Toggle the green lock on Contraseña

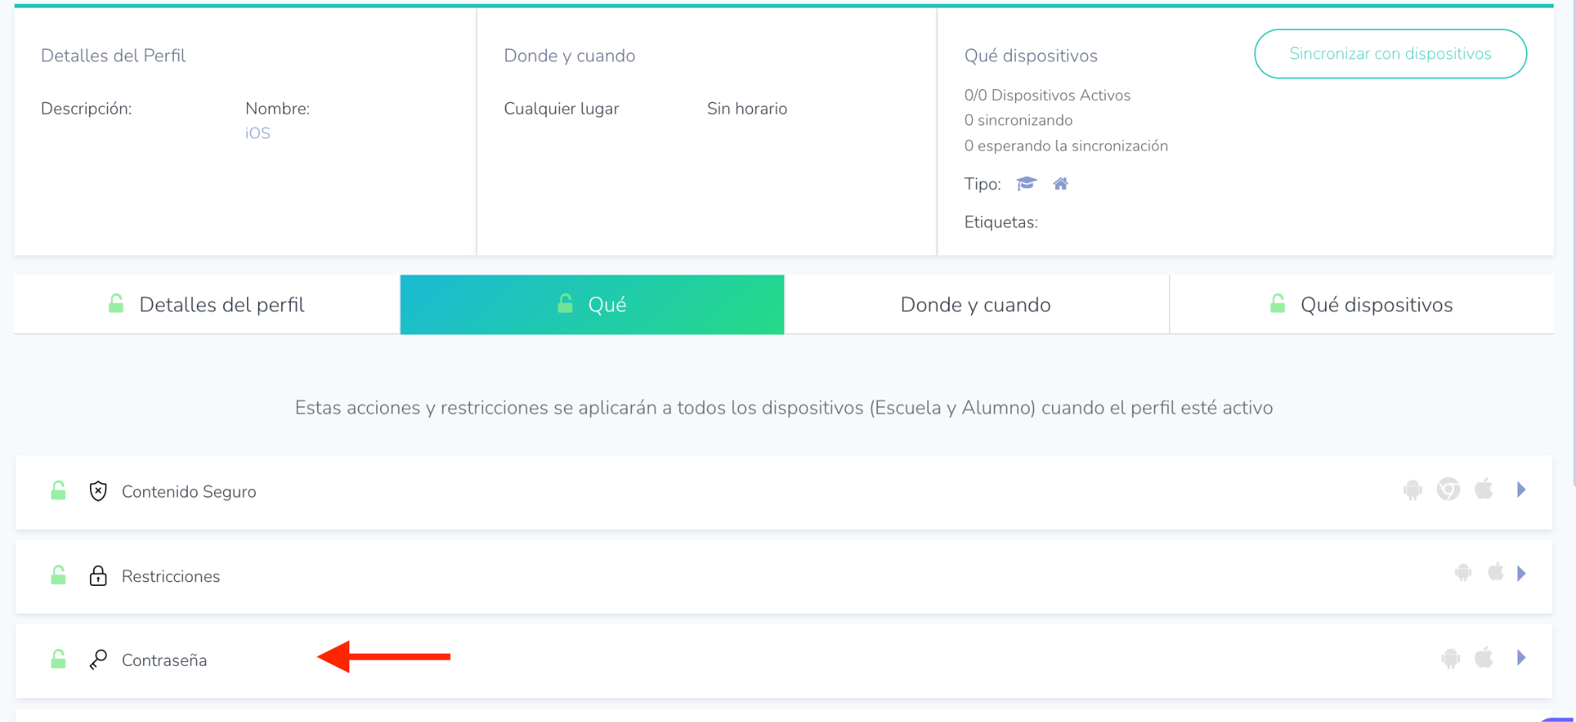(x=58, y=659)
